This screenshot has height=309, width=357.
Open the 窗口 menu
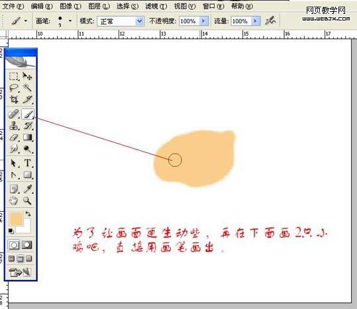[x=213, y=6]
